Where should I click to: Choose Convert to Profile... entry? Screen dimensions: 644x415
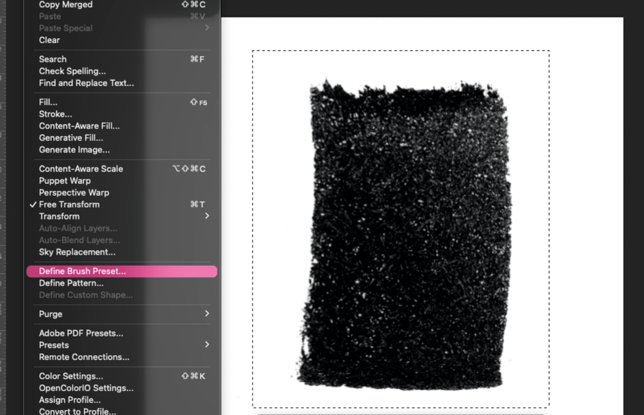(122, 411)
